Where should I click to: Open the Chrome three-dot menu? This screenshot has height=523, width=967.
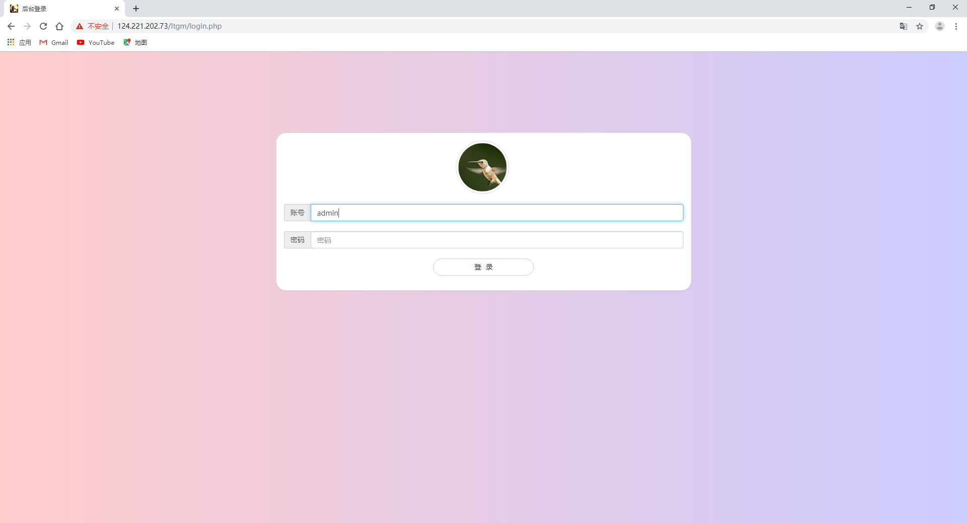point(956,26)
